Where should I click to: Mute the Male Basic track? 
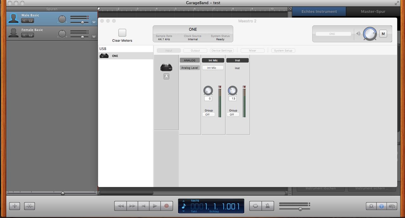tap(24, 21)
